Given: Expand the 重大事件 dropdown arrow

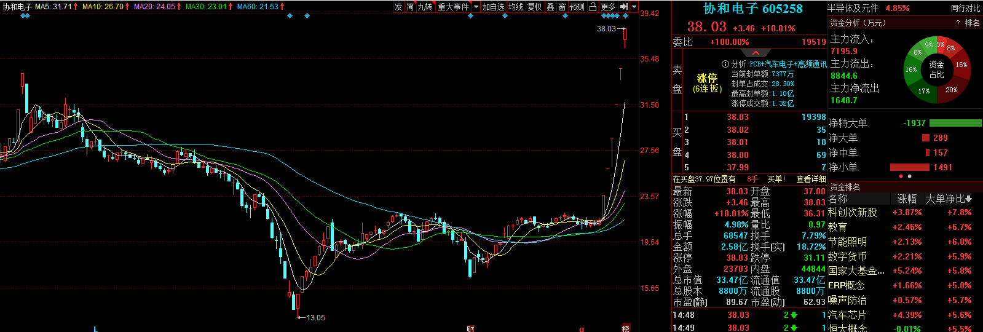Looking at the screenshot, I should (476, 7).
